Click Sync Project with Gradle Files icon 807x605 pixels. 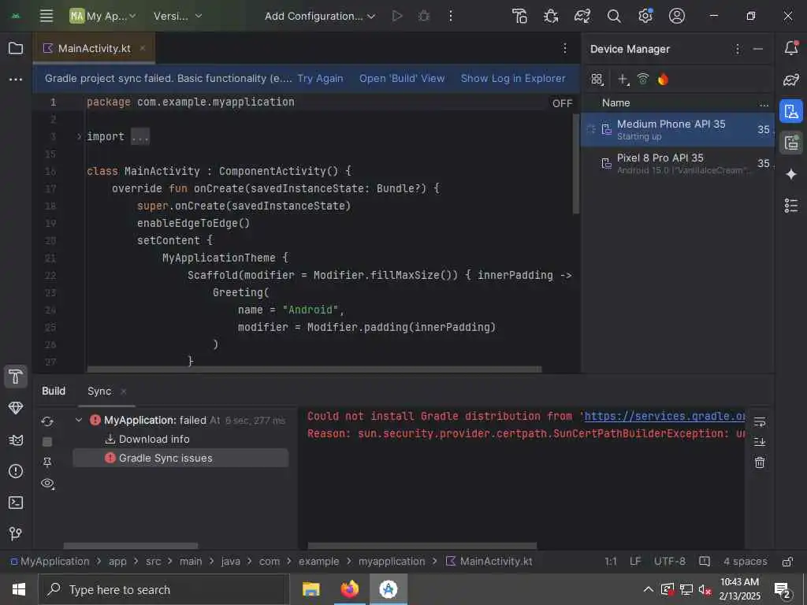(582, 16)
